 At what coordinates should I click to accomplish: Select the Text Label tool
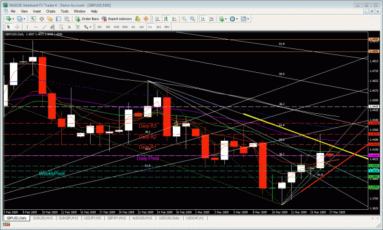coord(78,27)
